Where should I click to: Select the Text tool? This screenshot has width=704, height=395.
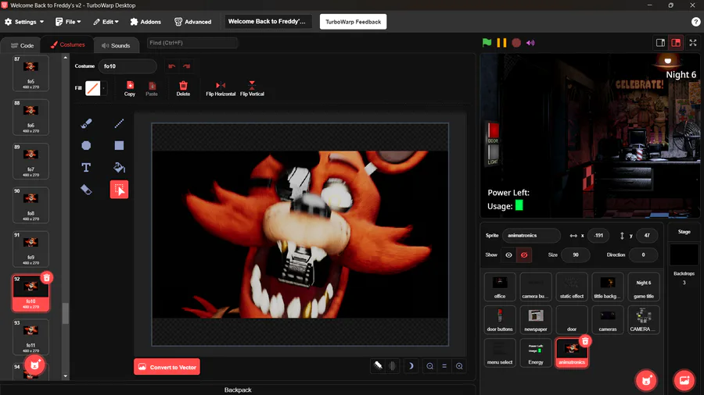86,168
